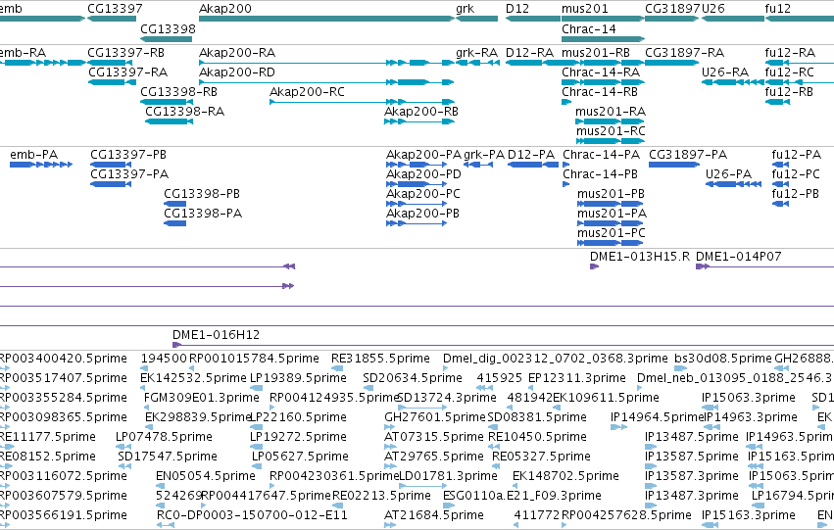
Task: Click EST label LD01781.3prime
Action: [447, 476]
